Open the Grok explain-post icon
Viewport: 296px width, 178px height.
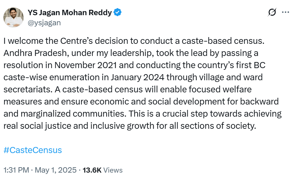[x=272, y=12]
